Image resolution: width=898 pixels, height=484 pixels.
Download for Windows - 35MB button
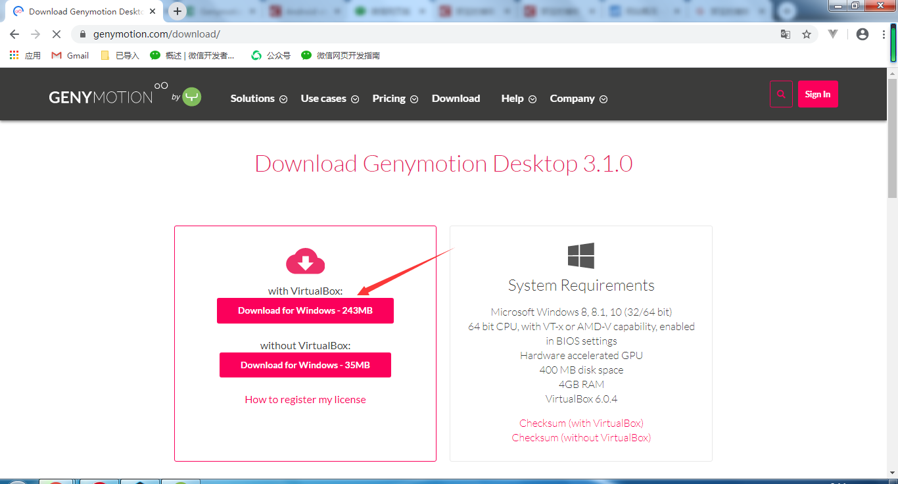pyautogui.click(x=305, y=365)
